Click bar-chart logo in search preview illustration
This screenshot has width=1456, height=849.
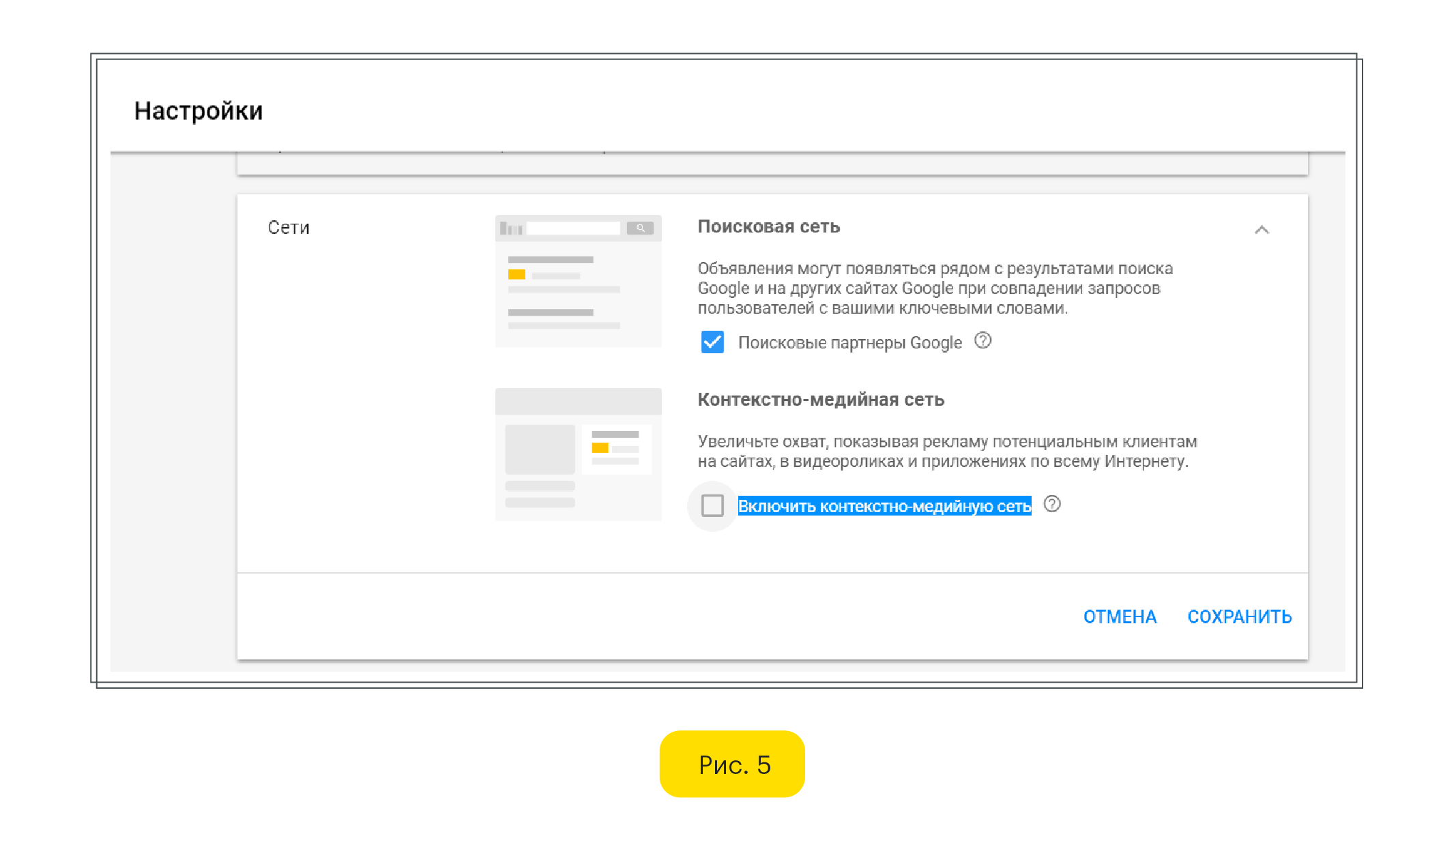point(510,228)
